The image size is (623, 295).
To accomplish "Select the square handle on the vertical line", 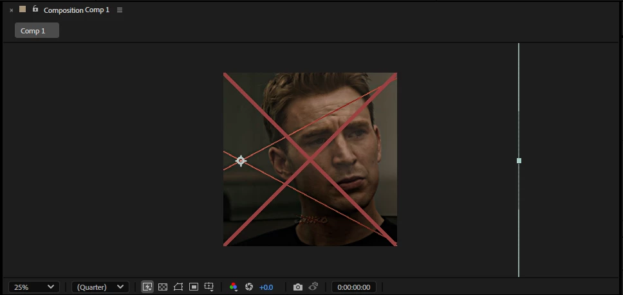I will pyautogui.click(x=519, y=161).
